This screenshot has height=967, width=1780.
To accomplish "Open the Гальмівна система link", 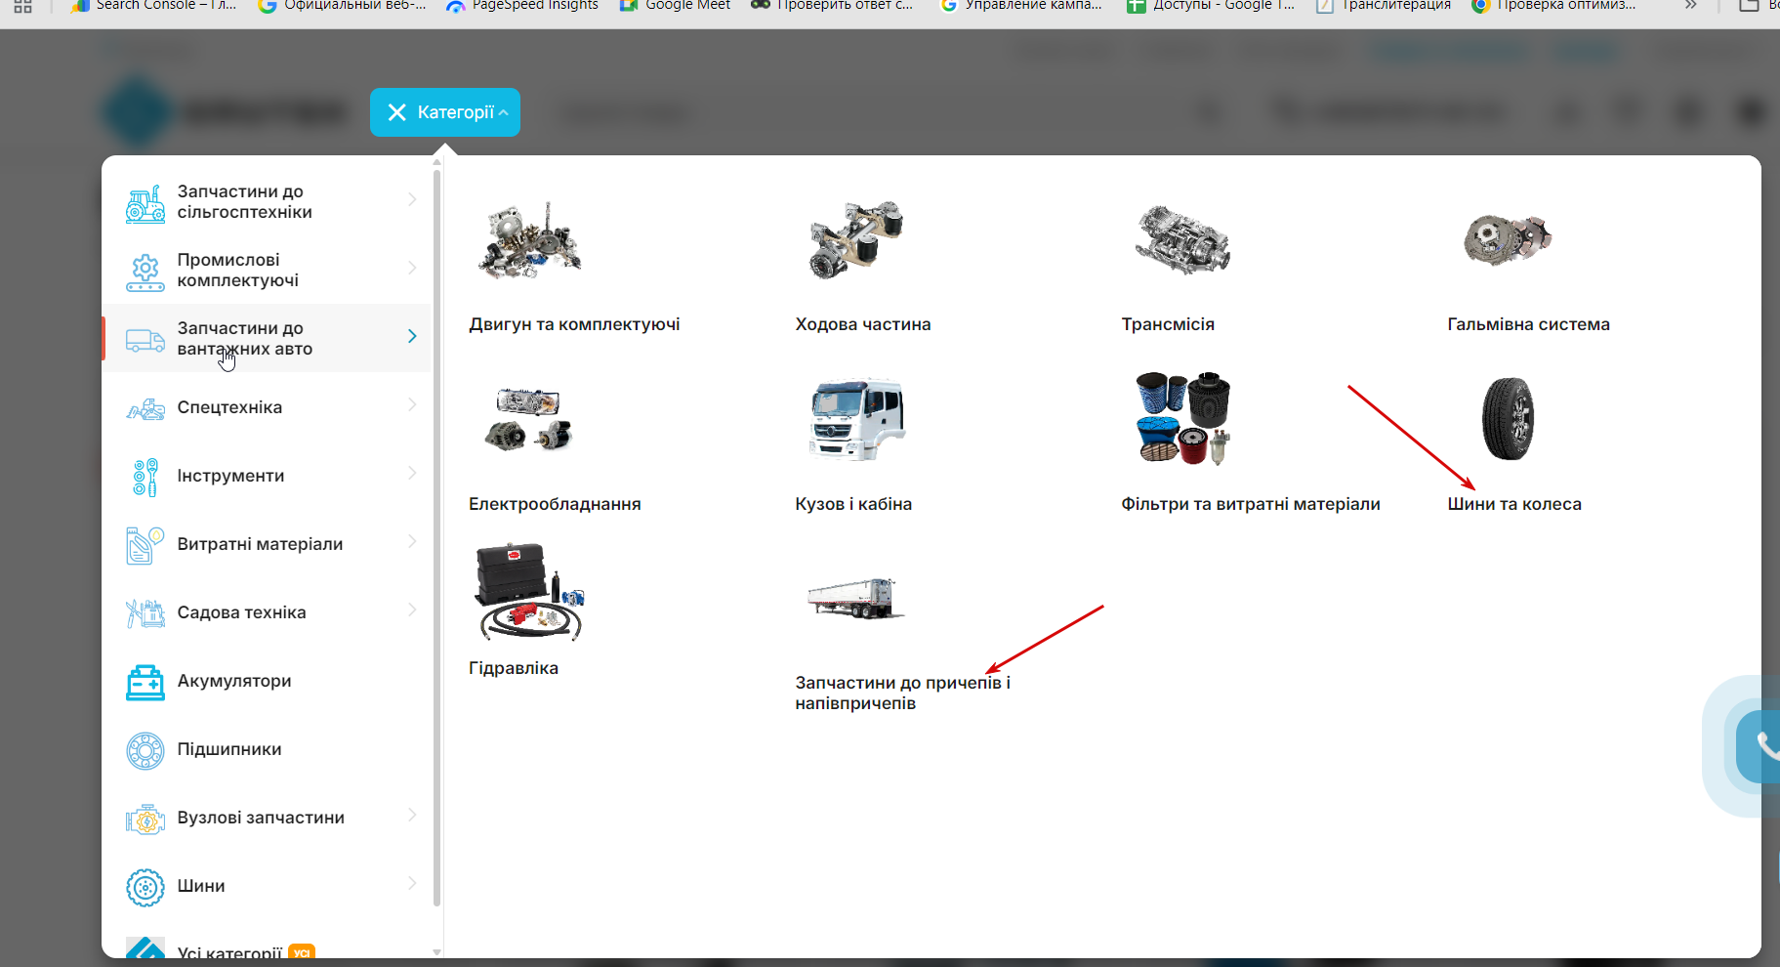I will [1528, 324].
